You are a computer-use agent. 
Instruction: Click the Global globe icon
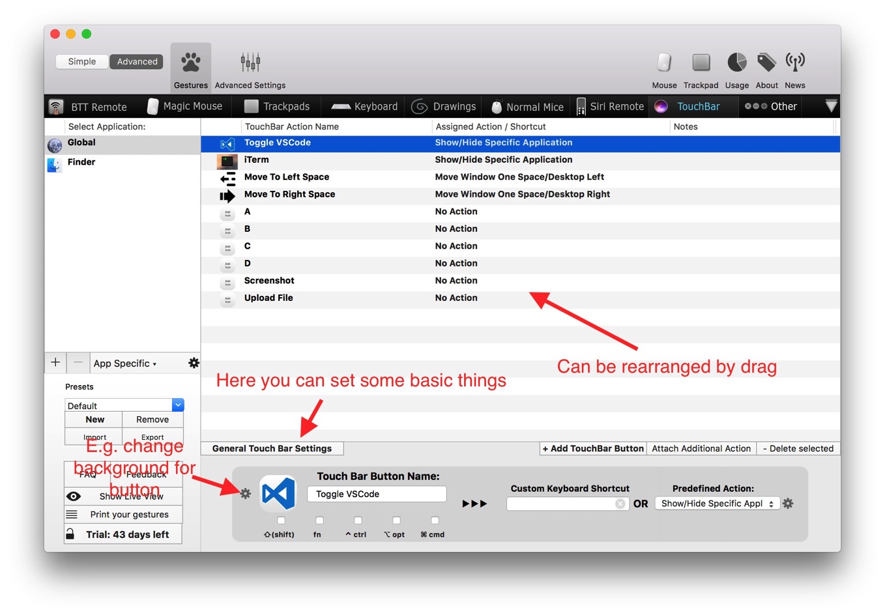pyautogui.click(x=55, y=145)
